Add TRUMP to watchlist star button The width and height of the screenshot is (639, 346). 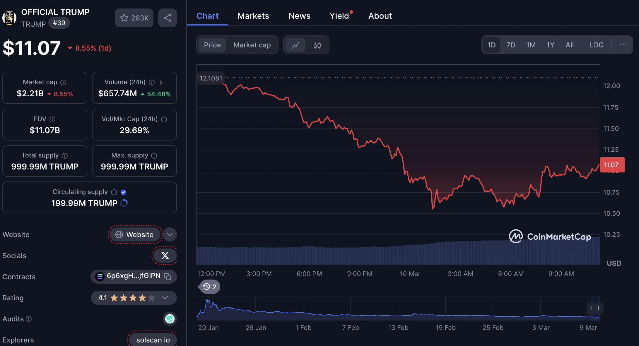click(134, 18)
